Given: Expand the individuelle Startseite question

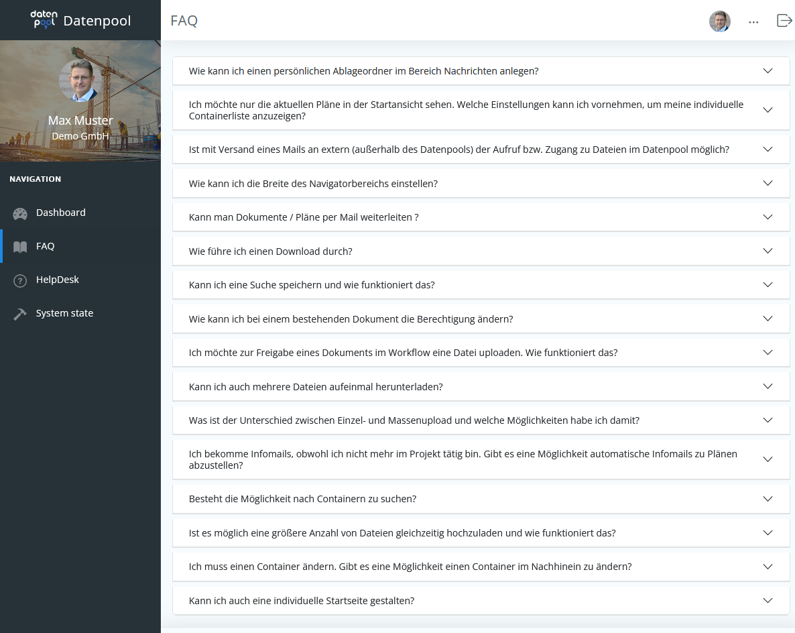Looking at the screenshot, I should pos(768,600).
